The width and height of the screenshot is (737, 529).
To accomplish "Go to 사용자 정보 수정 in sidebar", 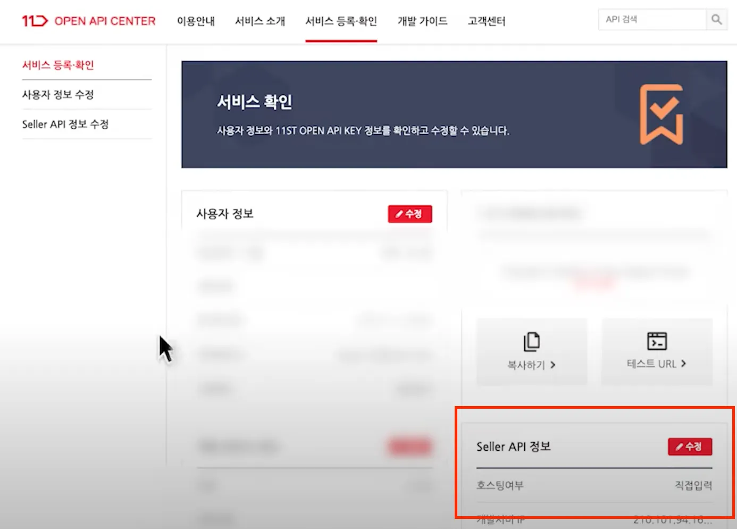I will (x=58, y=95).
